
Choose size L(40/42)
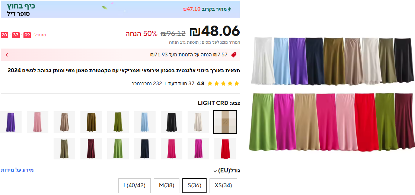coord(134,185)
